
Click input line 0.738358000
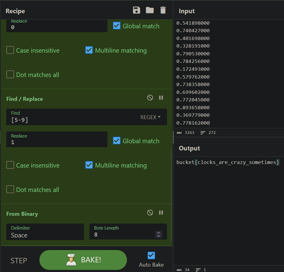click(x=193, y=85)
